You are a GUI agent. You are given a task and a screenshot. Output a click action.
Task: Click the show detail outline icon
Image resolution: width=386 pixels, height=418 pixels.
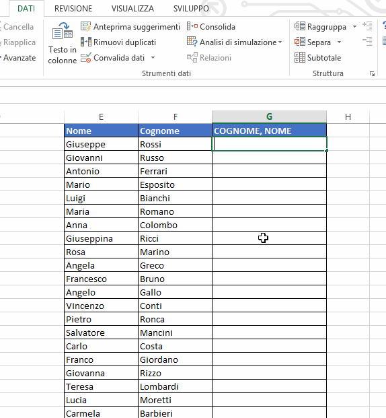coord(367,26)
